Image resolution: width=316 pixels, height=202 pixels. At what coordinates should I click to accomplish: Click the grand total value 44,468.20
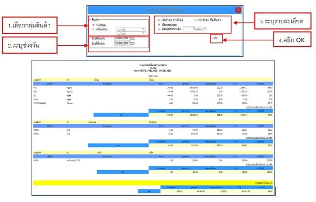coord(201,191)
